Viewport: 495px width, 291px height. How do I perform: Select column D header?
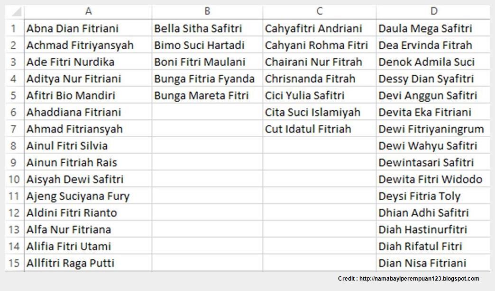(x=433, y=12)
